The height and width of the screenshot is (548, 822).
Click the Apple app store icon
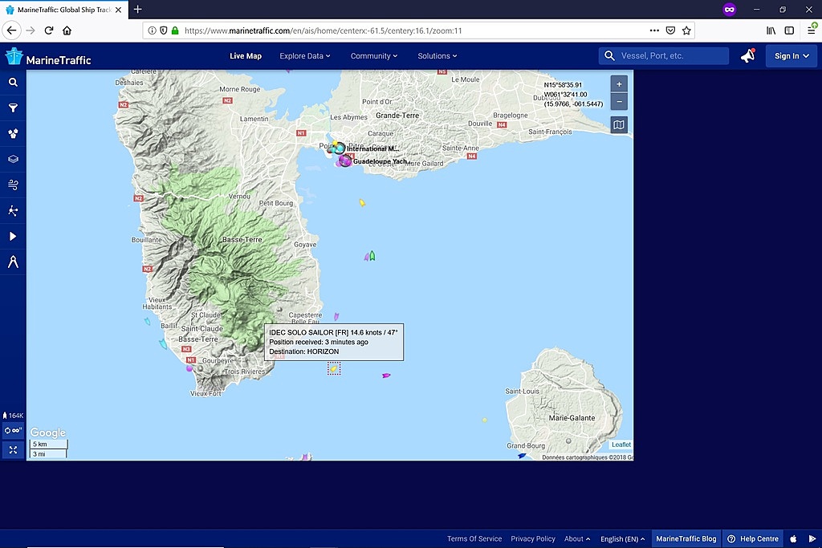tap(794, 538)
